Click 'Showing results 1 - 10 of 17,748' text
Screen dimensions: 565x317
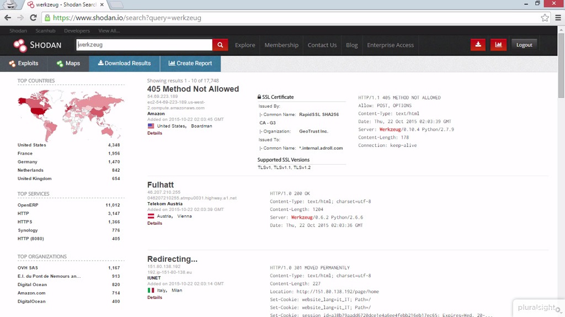[183, 81]
